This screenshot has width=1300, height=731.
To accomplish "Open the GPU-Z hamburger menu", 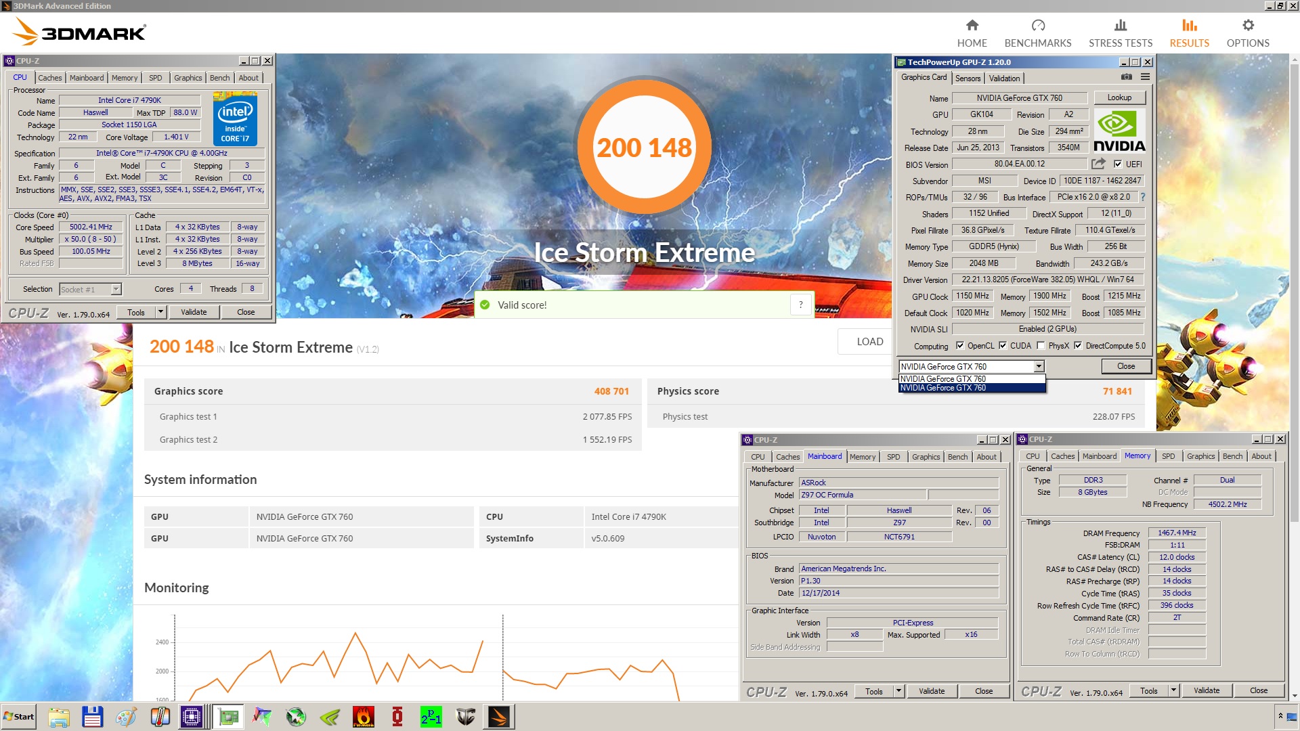I will click(1146, 77).
